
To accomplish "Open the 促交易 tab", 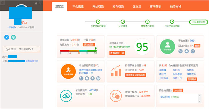I will click(137, 7).
